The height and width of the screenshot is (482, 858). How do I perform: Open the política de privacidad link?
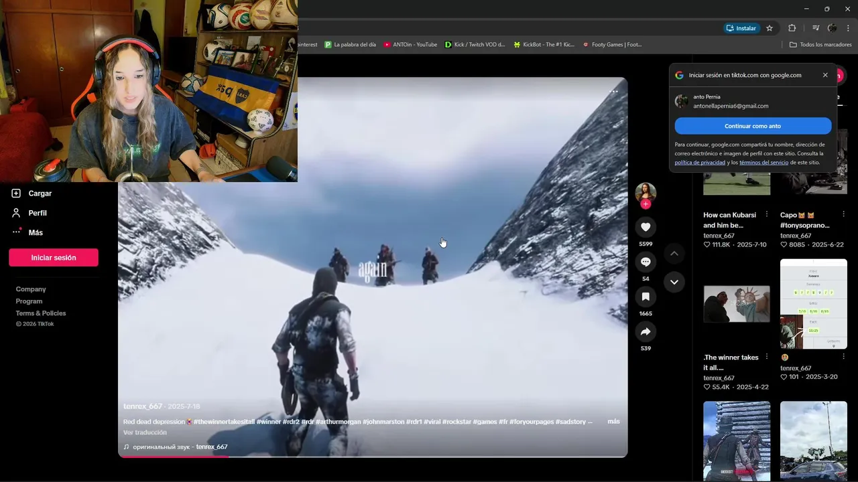(700, 163)
